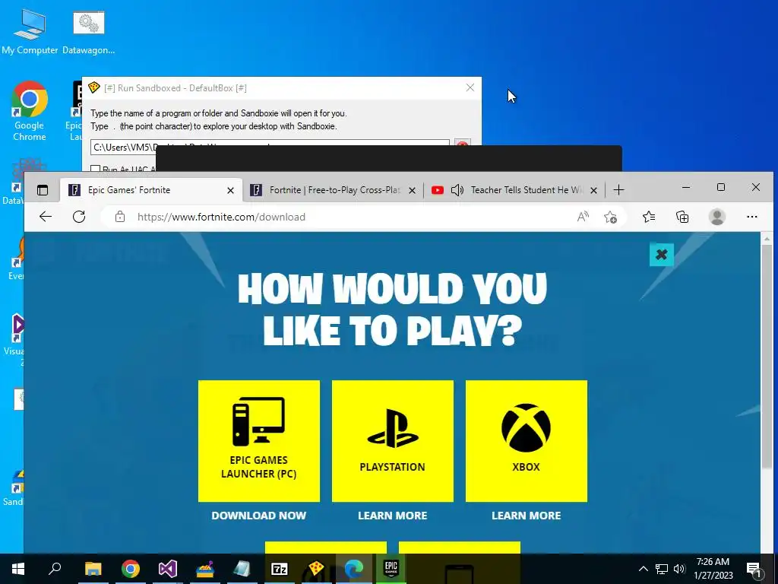Add this page to favorites
Image resolution: width=778 pixels, height=584 pixels.
(x=610, y=217)
